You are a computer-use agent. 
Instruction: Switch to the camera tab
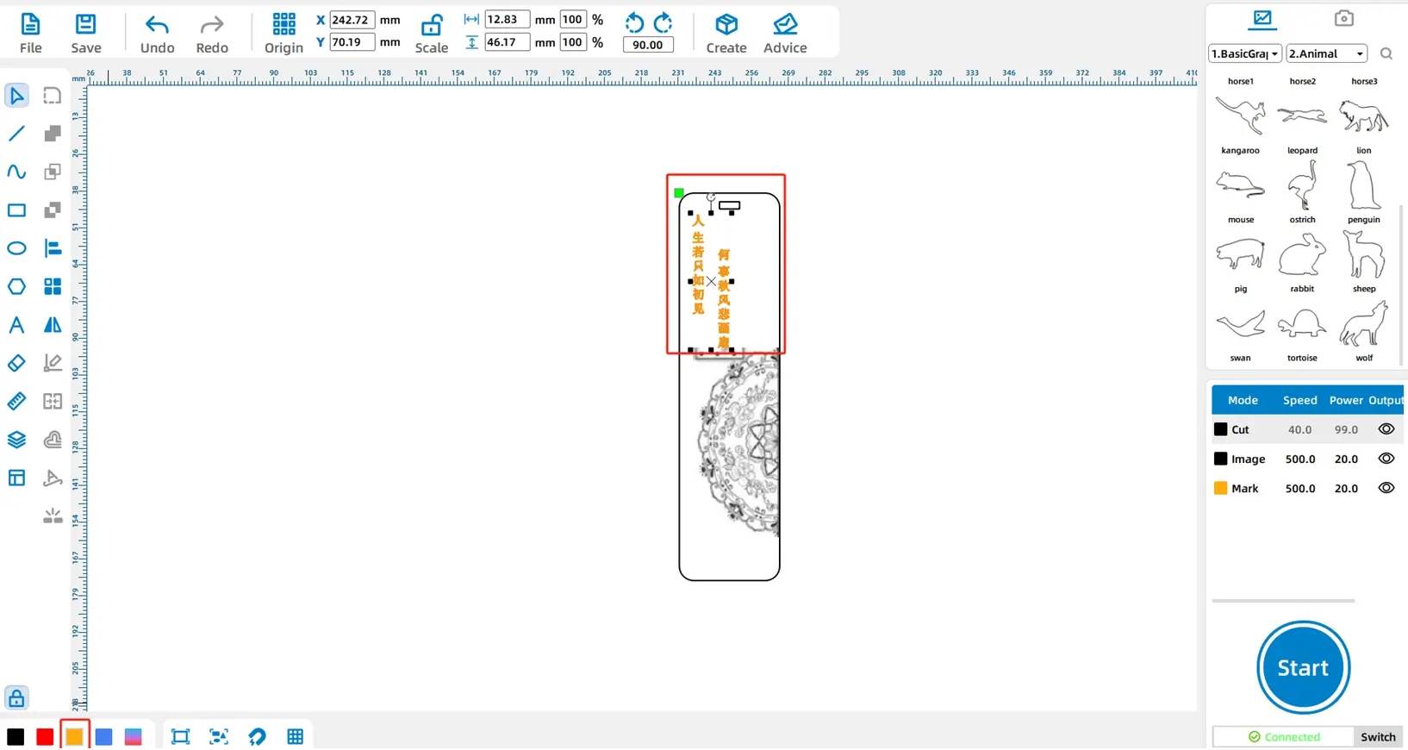click(1343, 18)
